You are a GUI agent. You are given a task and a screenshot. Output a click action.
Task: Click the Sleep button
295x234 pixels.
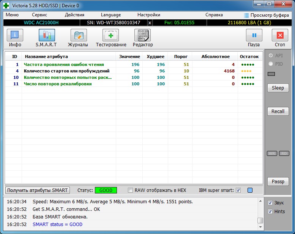point(278,88)
